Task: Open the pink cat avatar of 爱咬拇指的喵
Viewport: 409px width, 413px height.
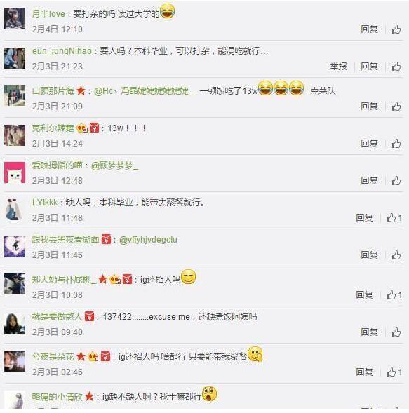Action: point(15,172)
